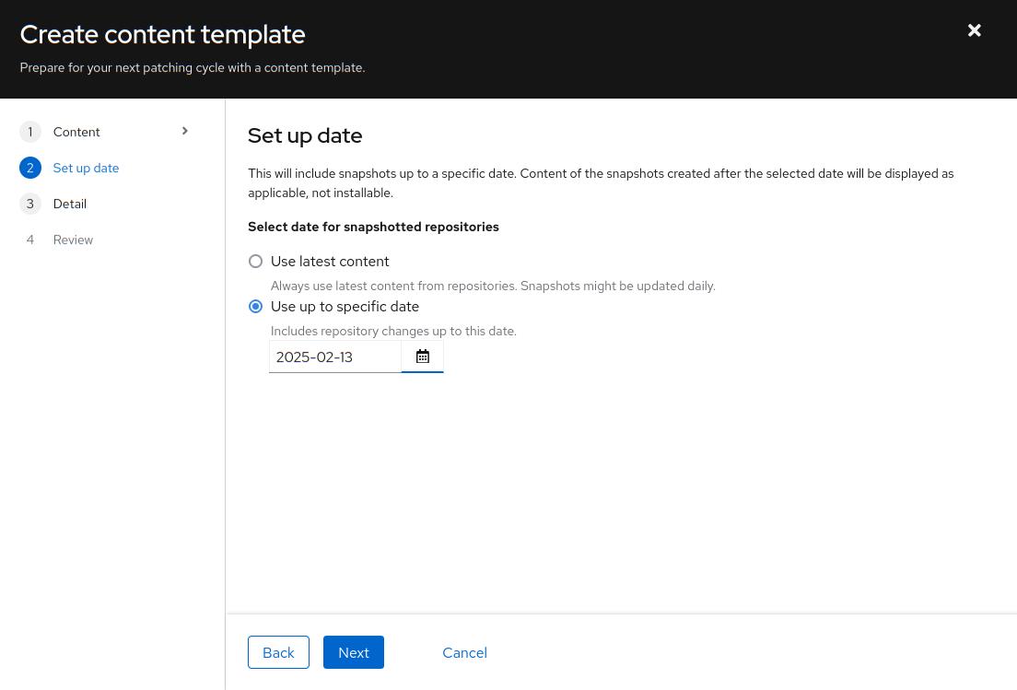Click the 'Use latest content' label text

[x=330, y=262]
